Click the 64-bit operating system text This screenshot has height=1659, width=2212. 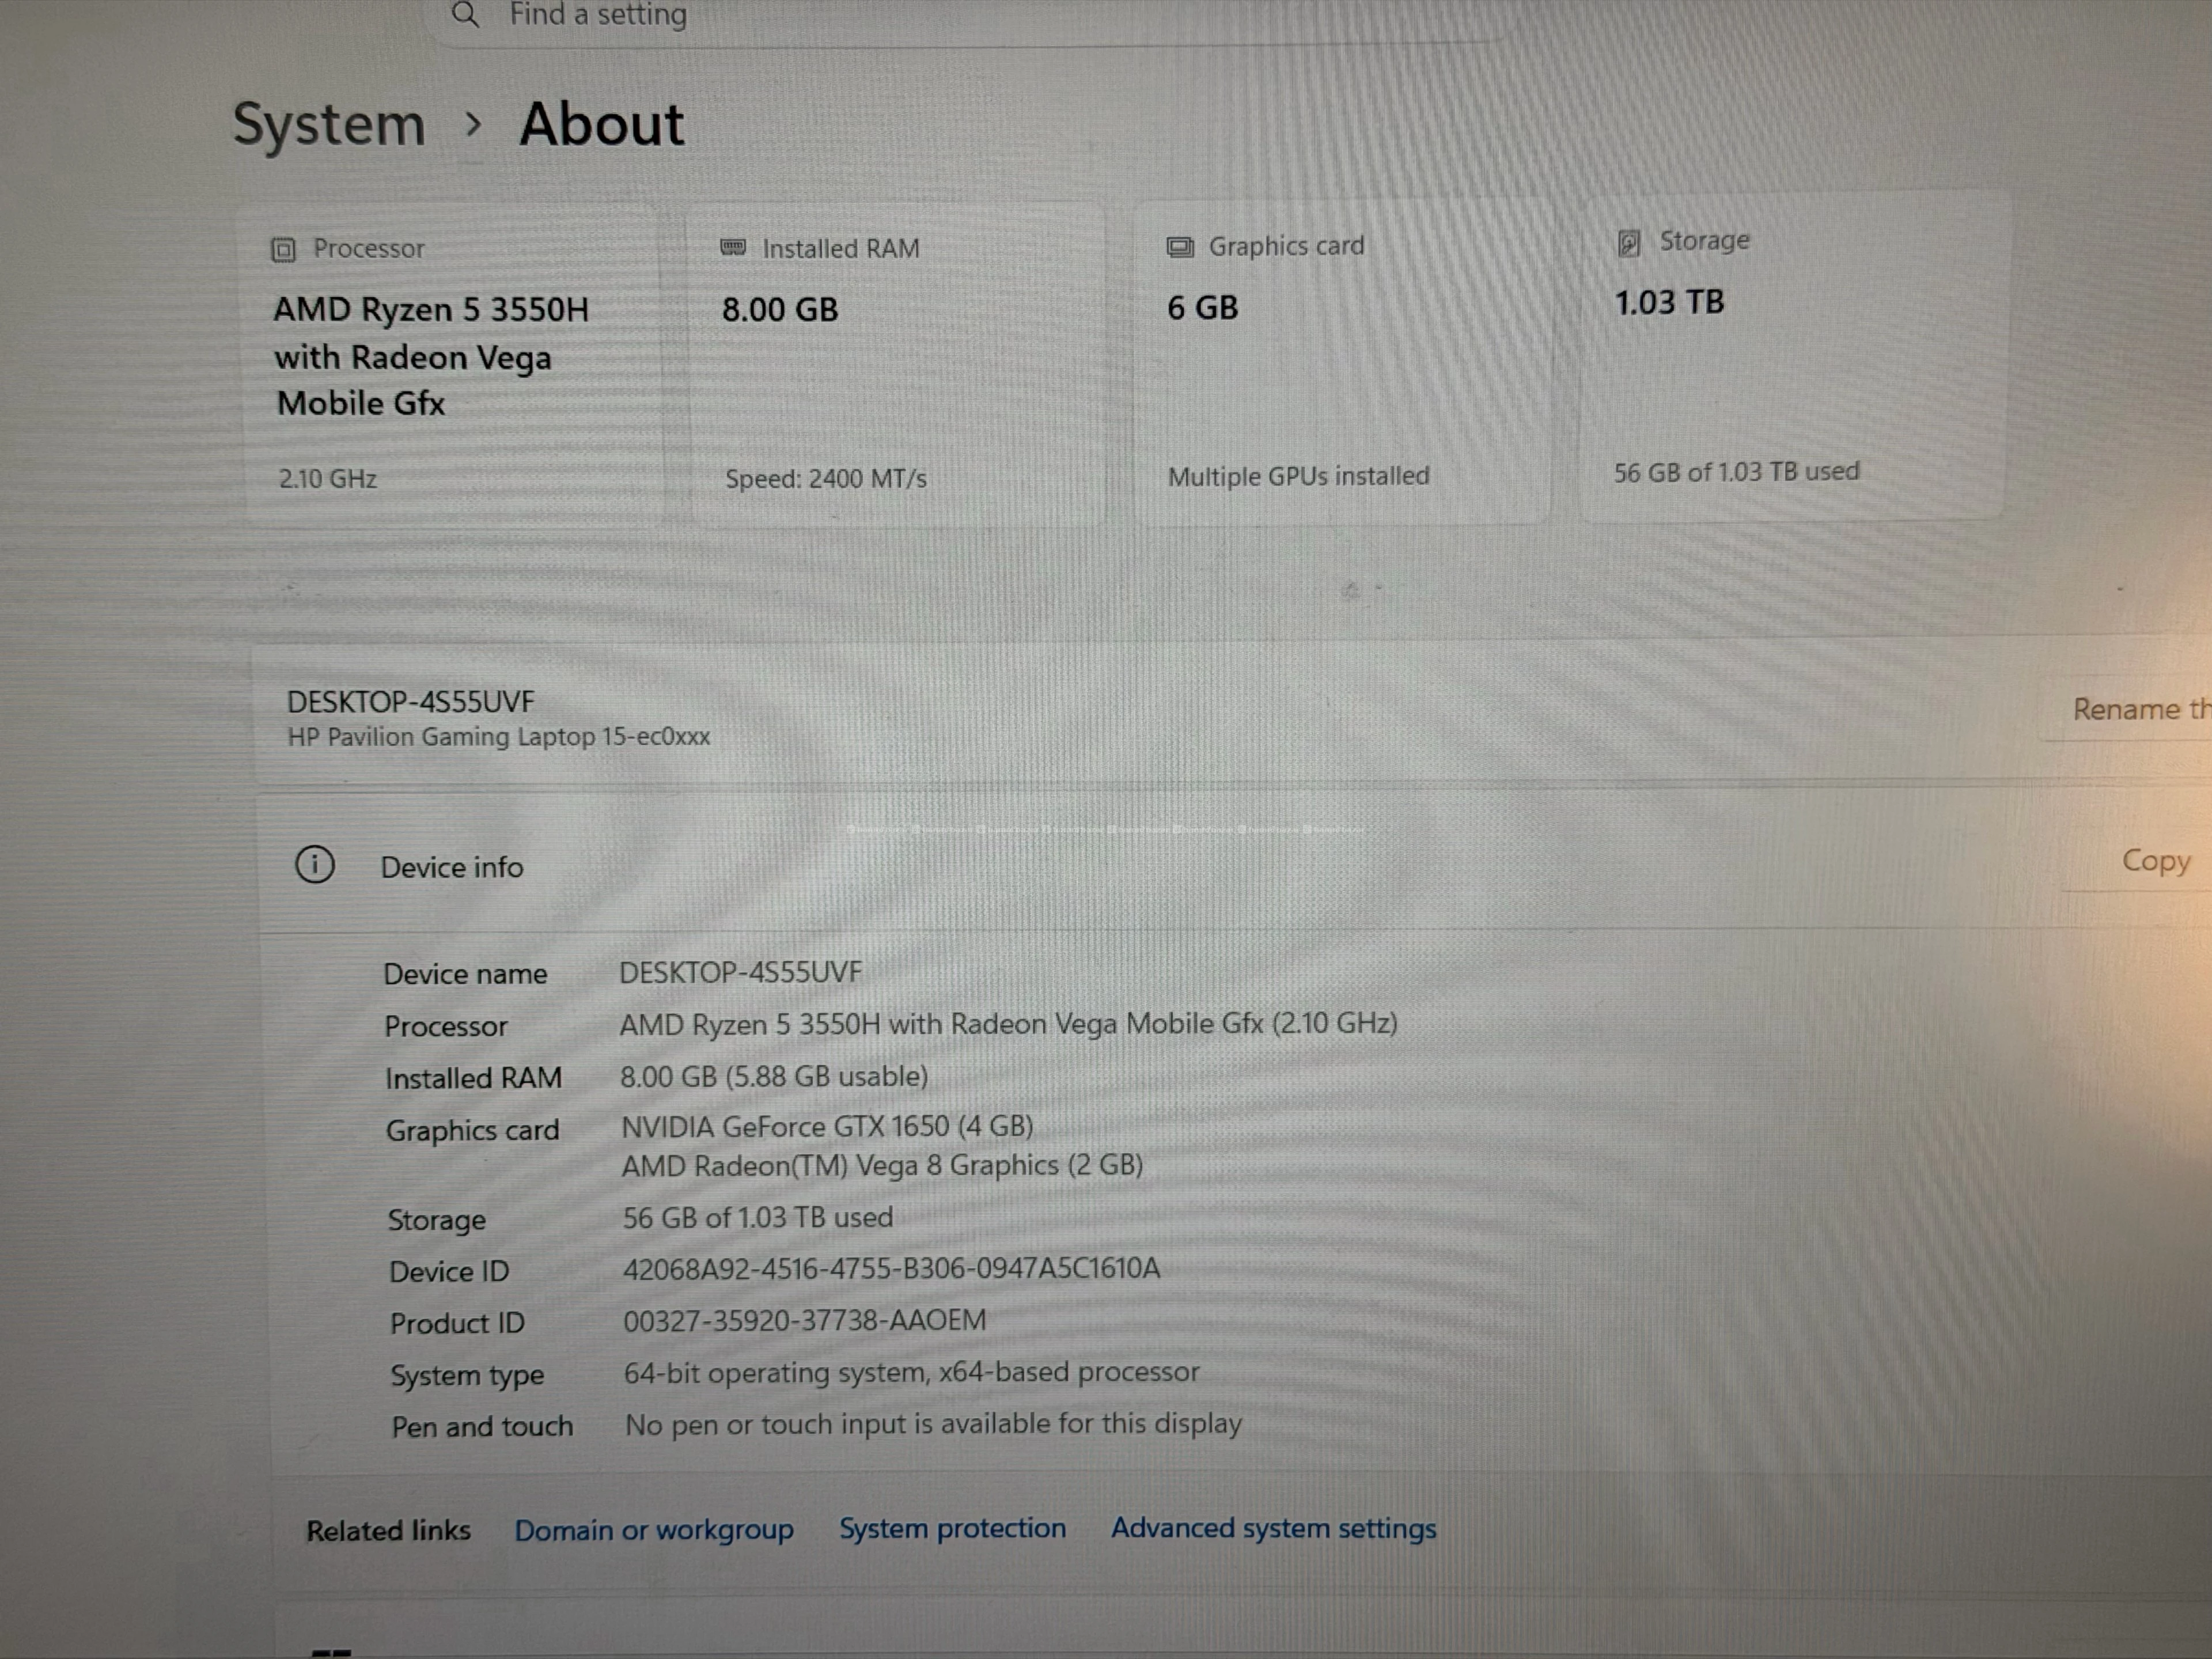911,1372
